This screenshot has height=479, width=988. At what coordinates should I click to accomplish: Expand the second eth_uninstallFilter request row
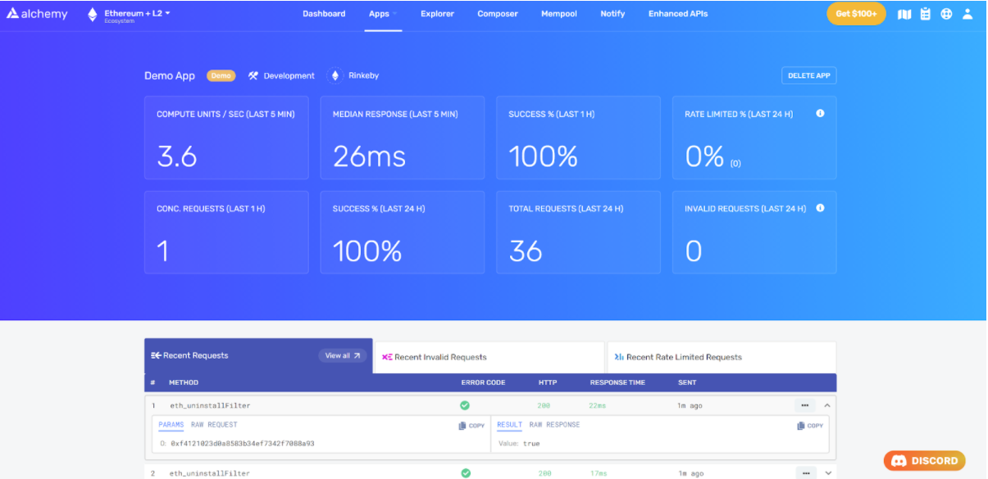pyautogui.click(x=827, y=473)
